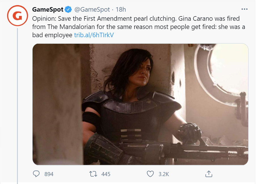257x184 pixels.
Task: Like the tweet with the heart icon
Action: 150,174
